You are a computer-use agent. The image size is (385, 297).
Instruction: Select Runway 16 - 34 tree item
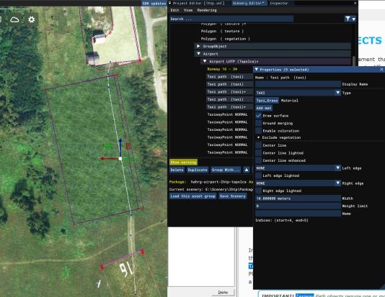[x=222, y=69]
